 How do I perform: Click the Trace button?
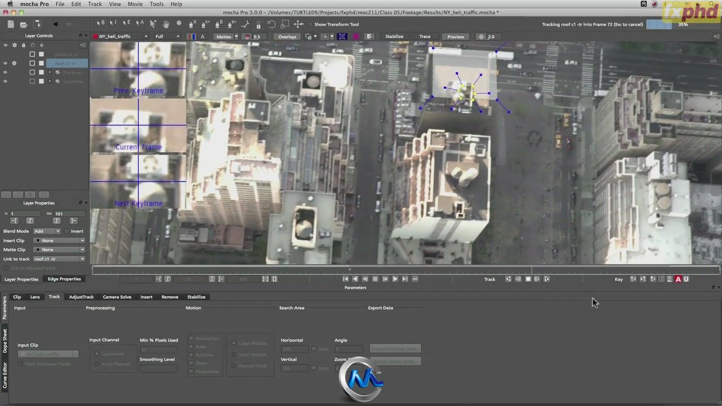point(425,37)
